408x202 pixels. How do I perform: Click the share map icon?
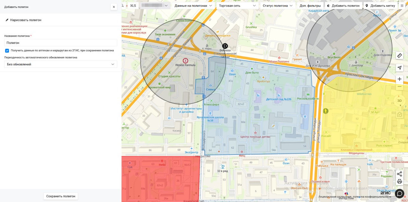pos(399,174)
